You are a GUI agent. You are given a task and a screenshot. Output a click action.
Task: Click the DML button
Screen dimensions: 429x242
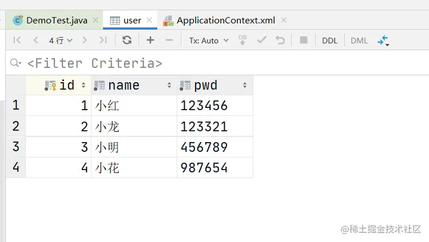point(359,40)
